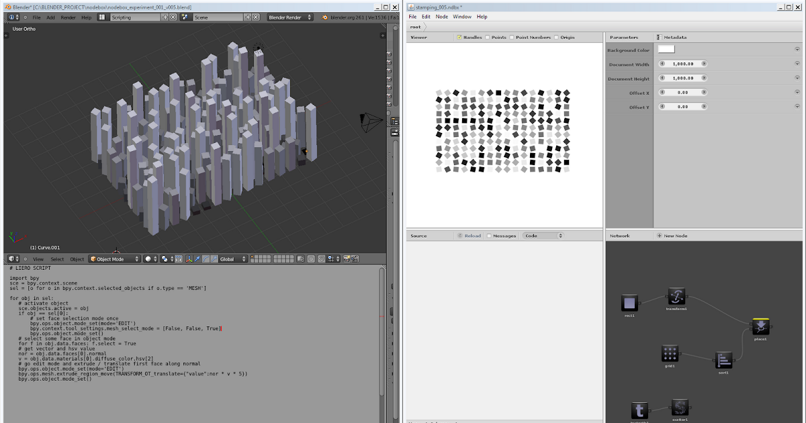
Task: Click the Reload button in the Source panel
Action: pos(472,235)
